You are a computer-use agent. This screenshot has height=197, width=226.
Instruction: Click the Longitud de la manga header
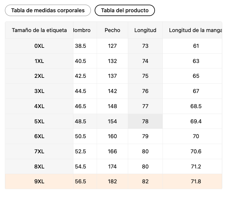pyautogui.click(x=195, y=30)
